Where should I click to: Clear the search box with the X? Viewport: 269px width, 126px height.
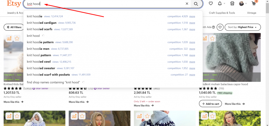pyautogui.click(x=187, y=4)
